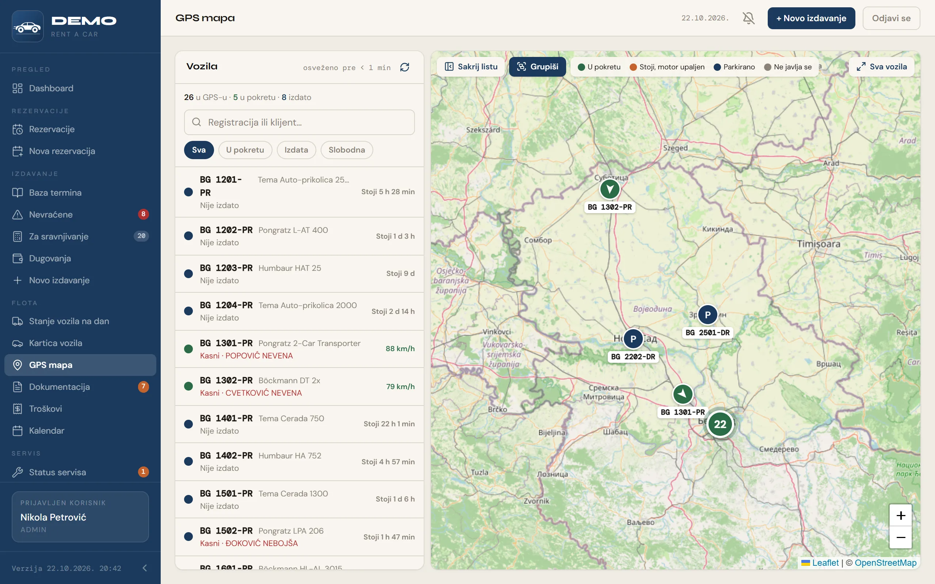This screenshot has height=584, width=935.
Task: Click the BG 1302-PR moving marker on map
Action: coord(610,189)
